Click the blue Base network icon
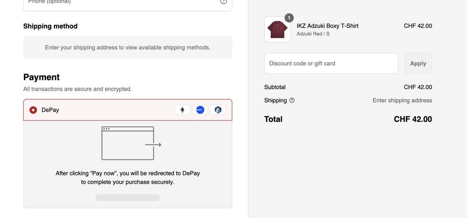 click(x=200, y=110)
